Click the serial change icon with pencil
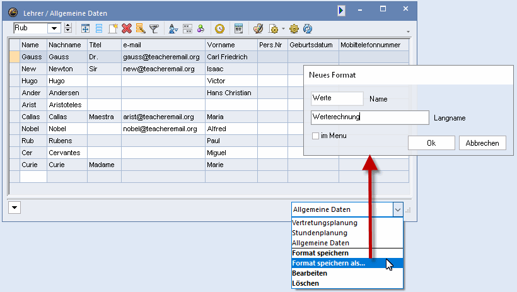 point(141,29)
